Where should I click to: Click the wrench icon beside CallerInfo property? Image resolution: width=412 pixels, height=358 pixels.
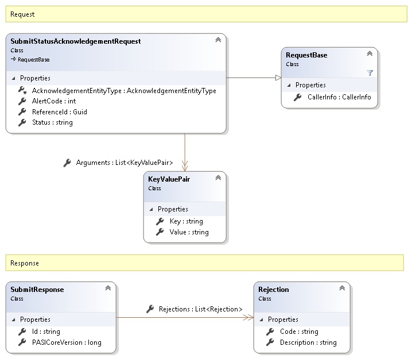point(297,97)
